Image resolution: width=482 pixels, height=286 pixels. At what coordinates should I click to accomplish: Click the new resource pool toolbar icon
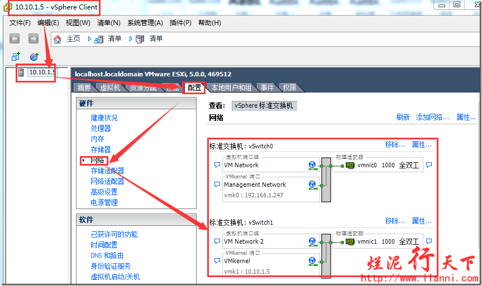point(34,57)
